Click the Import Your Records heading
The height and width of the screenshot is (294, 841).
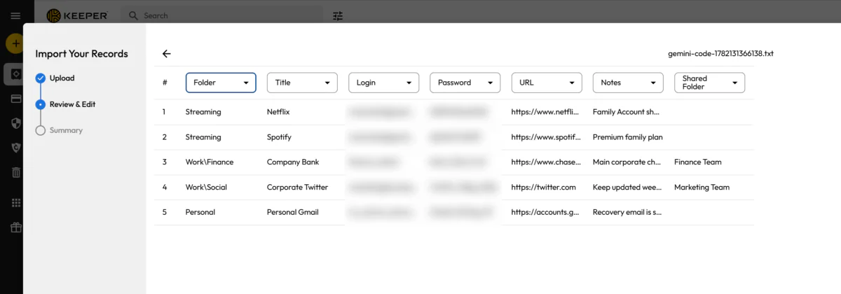(x=81, y=54)
